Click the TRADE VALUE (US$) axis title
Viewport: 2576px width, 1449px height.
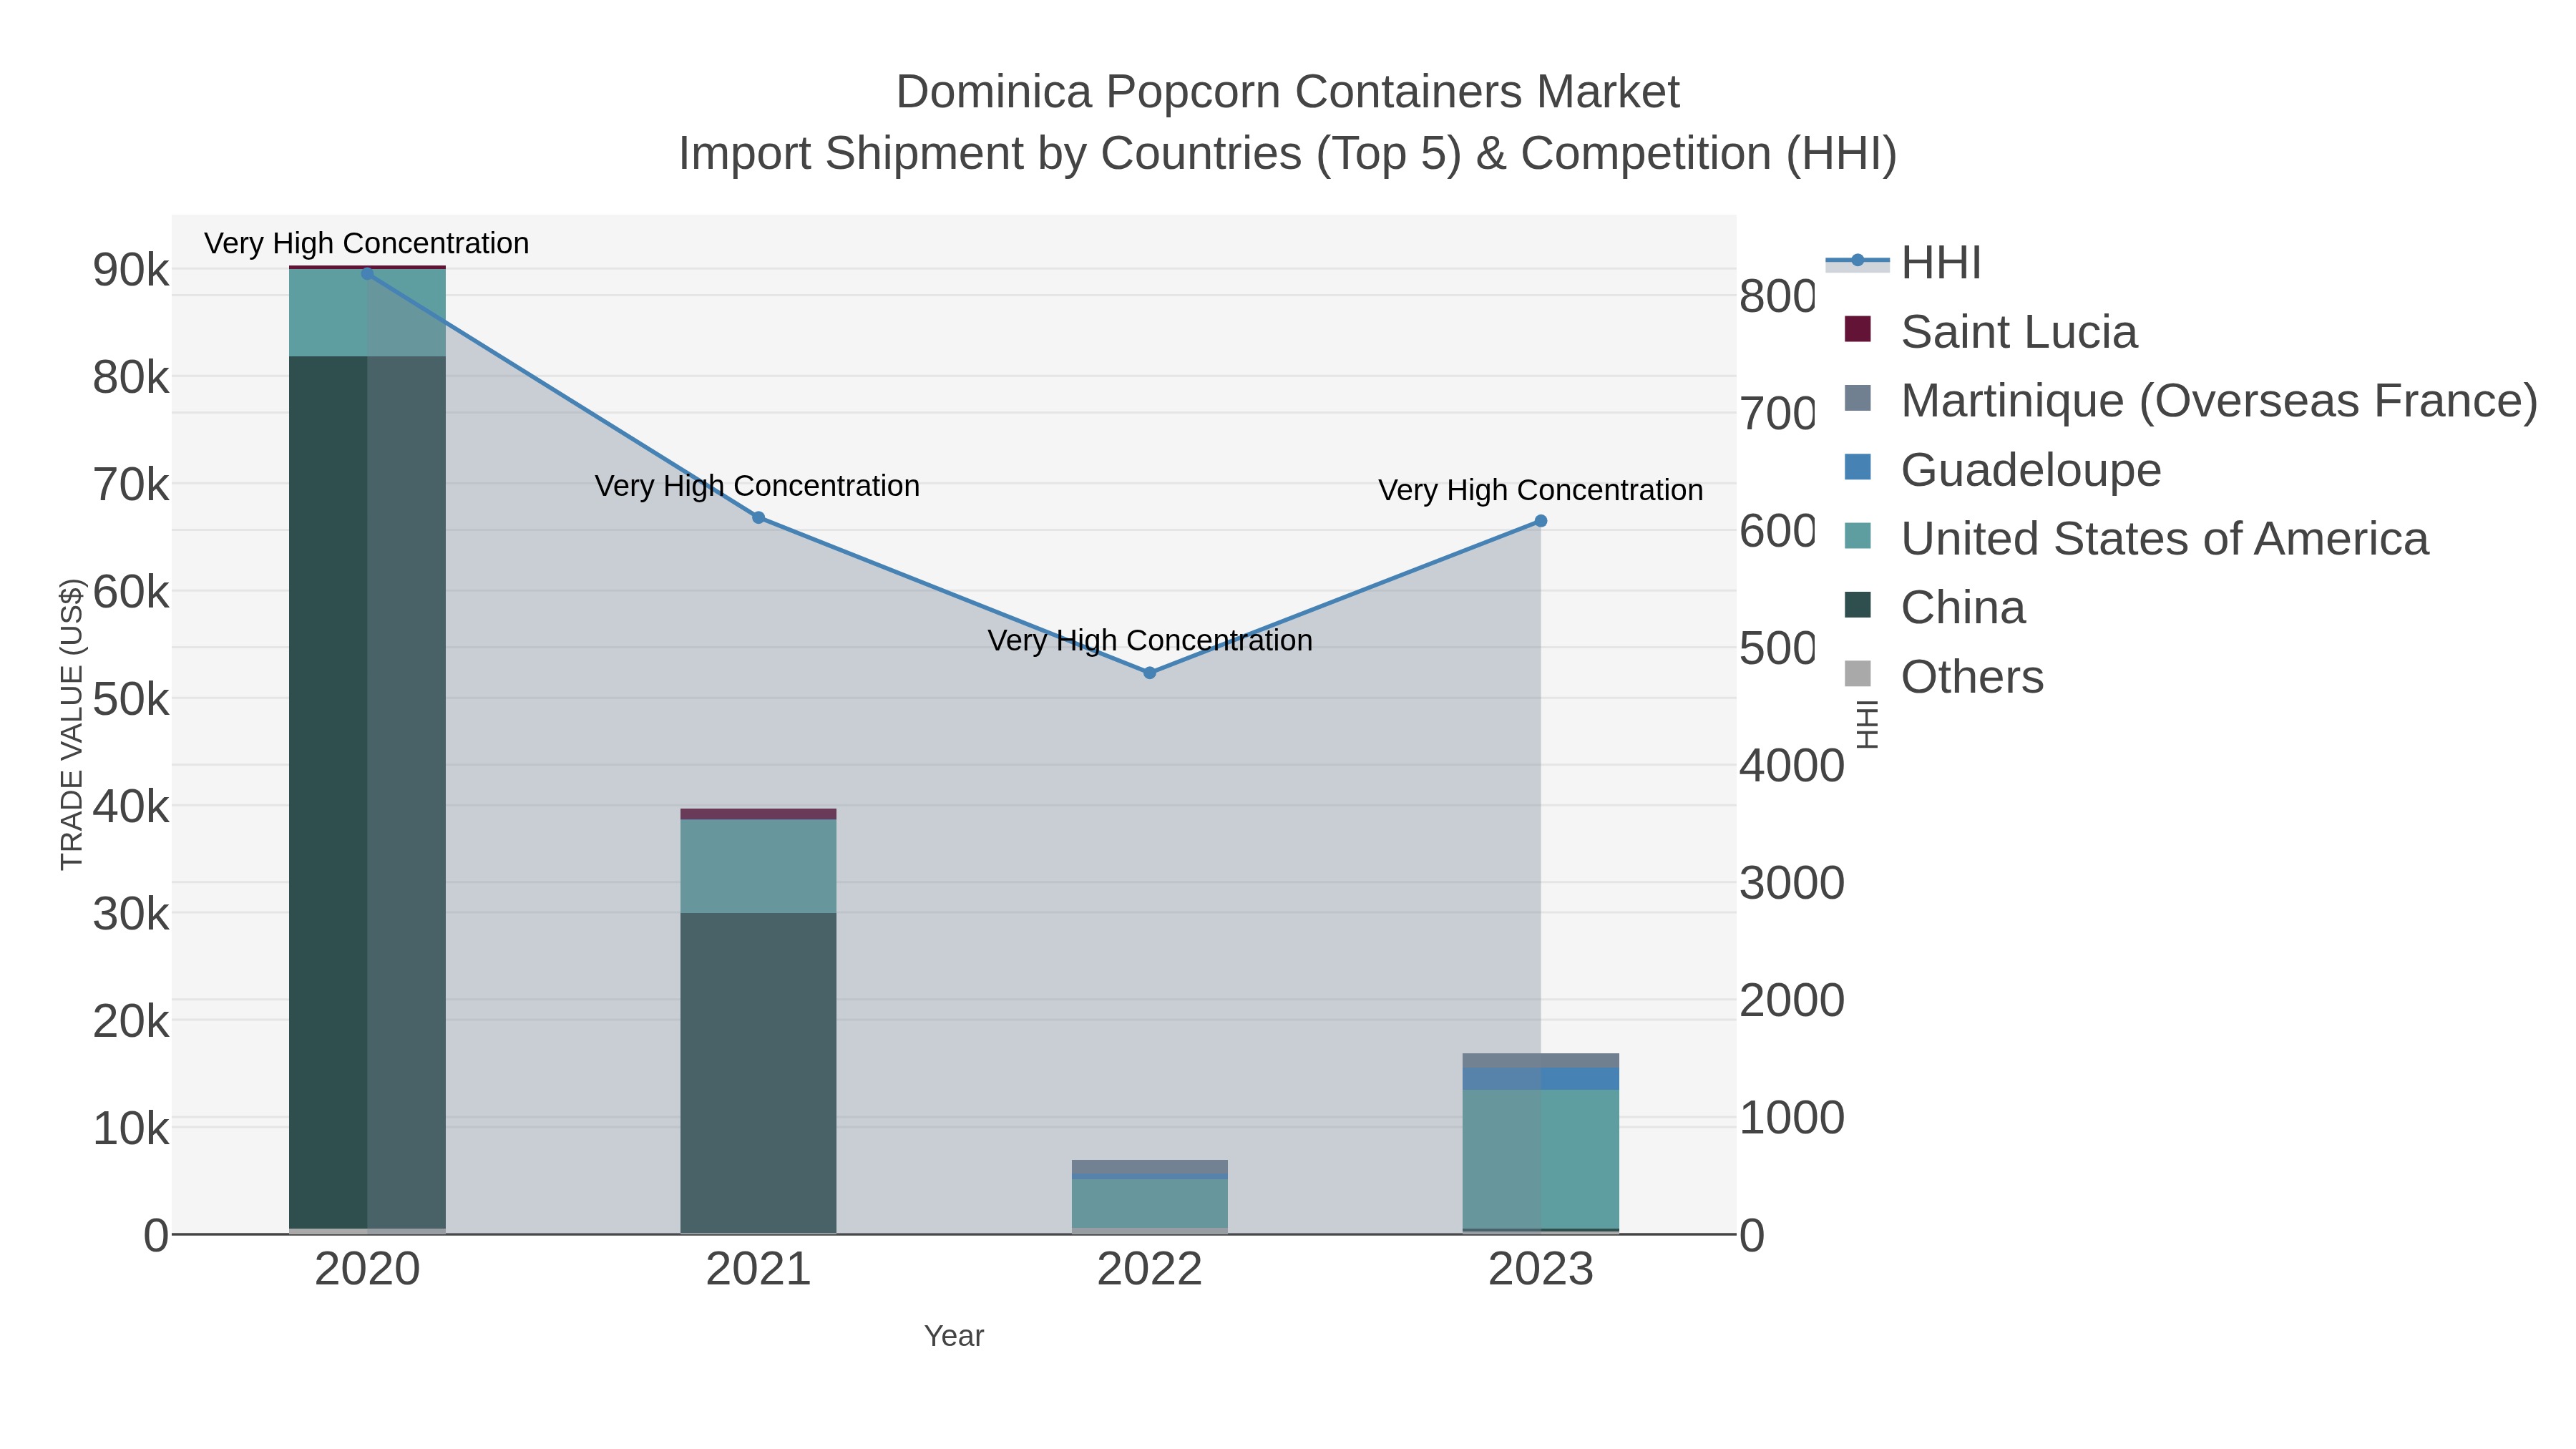[x=72, y=724]
